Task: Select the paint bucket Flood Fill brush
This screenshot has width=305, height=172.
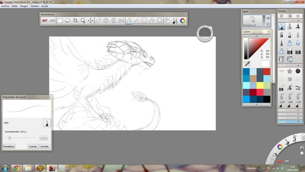Action: 281,59
